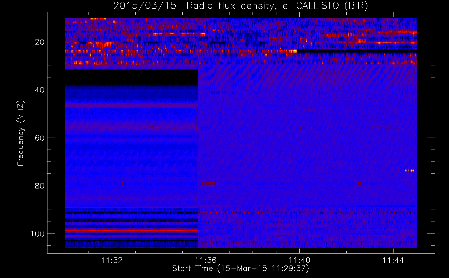This screenshot has height=278, width=449.
Task: Click the '20' frequency tick label
Action: [40, 42]
